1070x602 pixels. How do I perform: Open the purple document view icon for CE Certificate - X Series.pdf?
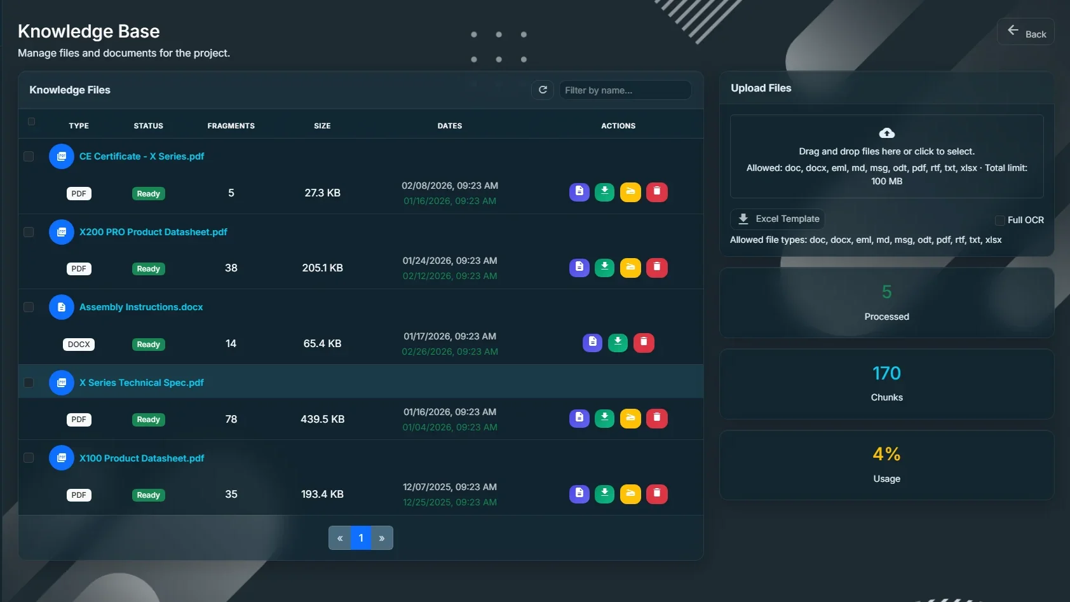(579, 192)
